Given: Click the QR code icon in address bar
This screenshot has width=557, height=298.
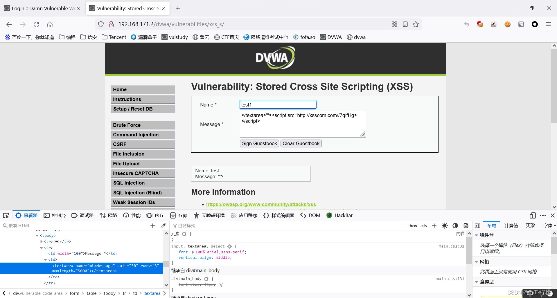Looking at the screenshot, I should [394, 24].
